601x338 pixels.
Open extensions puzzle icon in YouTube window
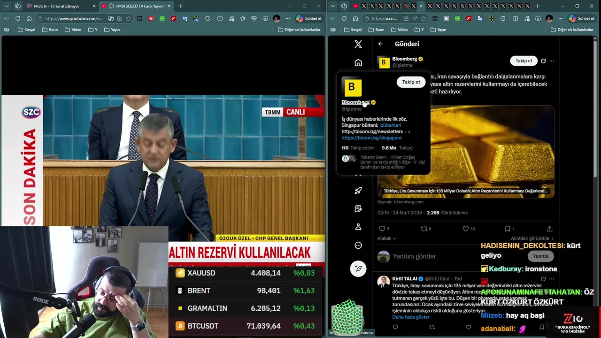coord(208,18)
